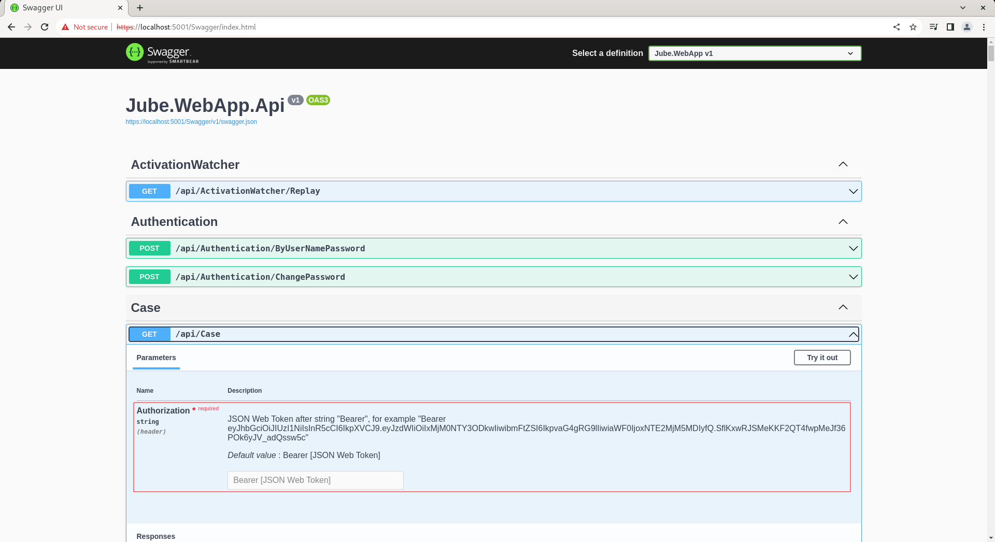The image size is (995, 542).
Task: Bookmark this page with the star
Action: coord(913,27)
